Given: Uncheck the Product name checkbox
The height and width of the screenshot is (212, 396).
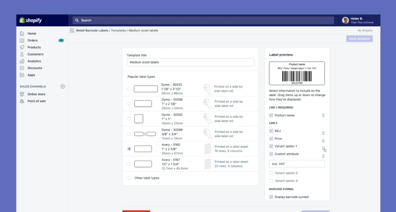Looking at the screenshot, I should click(x=271, y=115).
